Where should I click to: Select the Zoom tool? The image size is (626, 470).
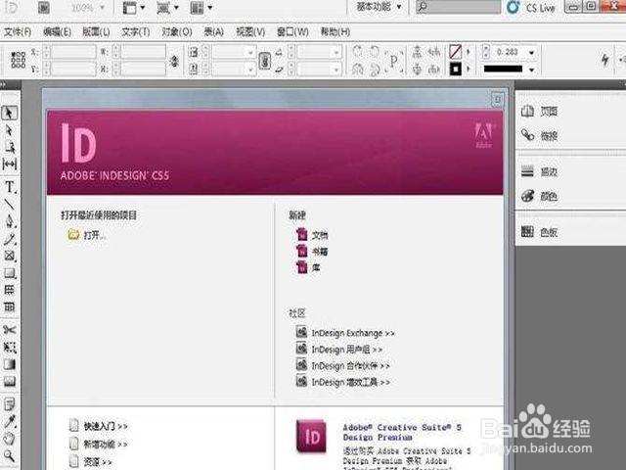click(x=10, y=455)
